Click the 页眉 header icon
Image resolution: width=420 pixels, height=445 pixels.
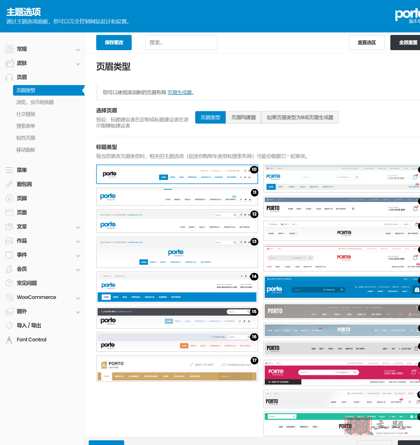tap(9, 77)
